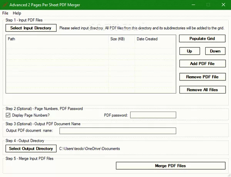Click the Select Input Directory button
Screen dimensions: 231x177
31,28
